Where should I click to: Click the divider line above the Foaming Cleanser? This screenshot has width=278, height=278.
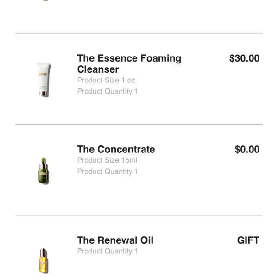pyautogui.click(x=139, y=33)
